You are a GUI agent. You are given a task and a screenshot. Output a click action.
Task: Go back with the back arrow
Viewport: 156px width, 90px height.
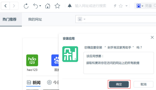(x=5, y=6)
